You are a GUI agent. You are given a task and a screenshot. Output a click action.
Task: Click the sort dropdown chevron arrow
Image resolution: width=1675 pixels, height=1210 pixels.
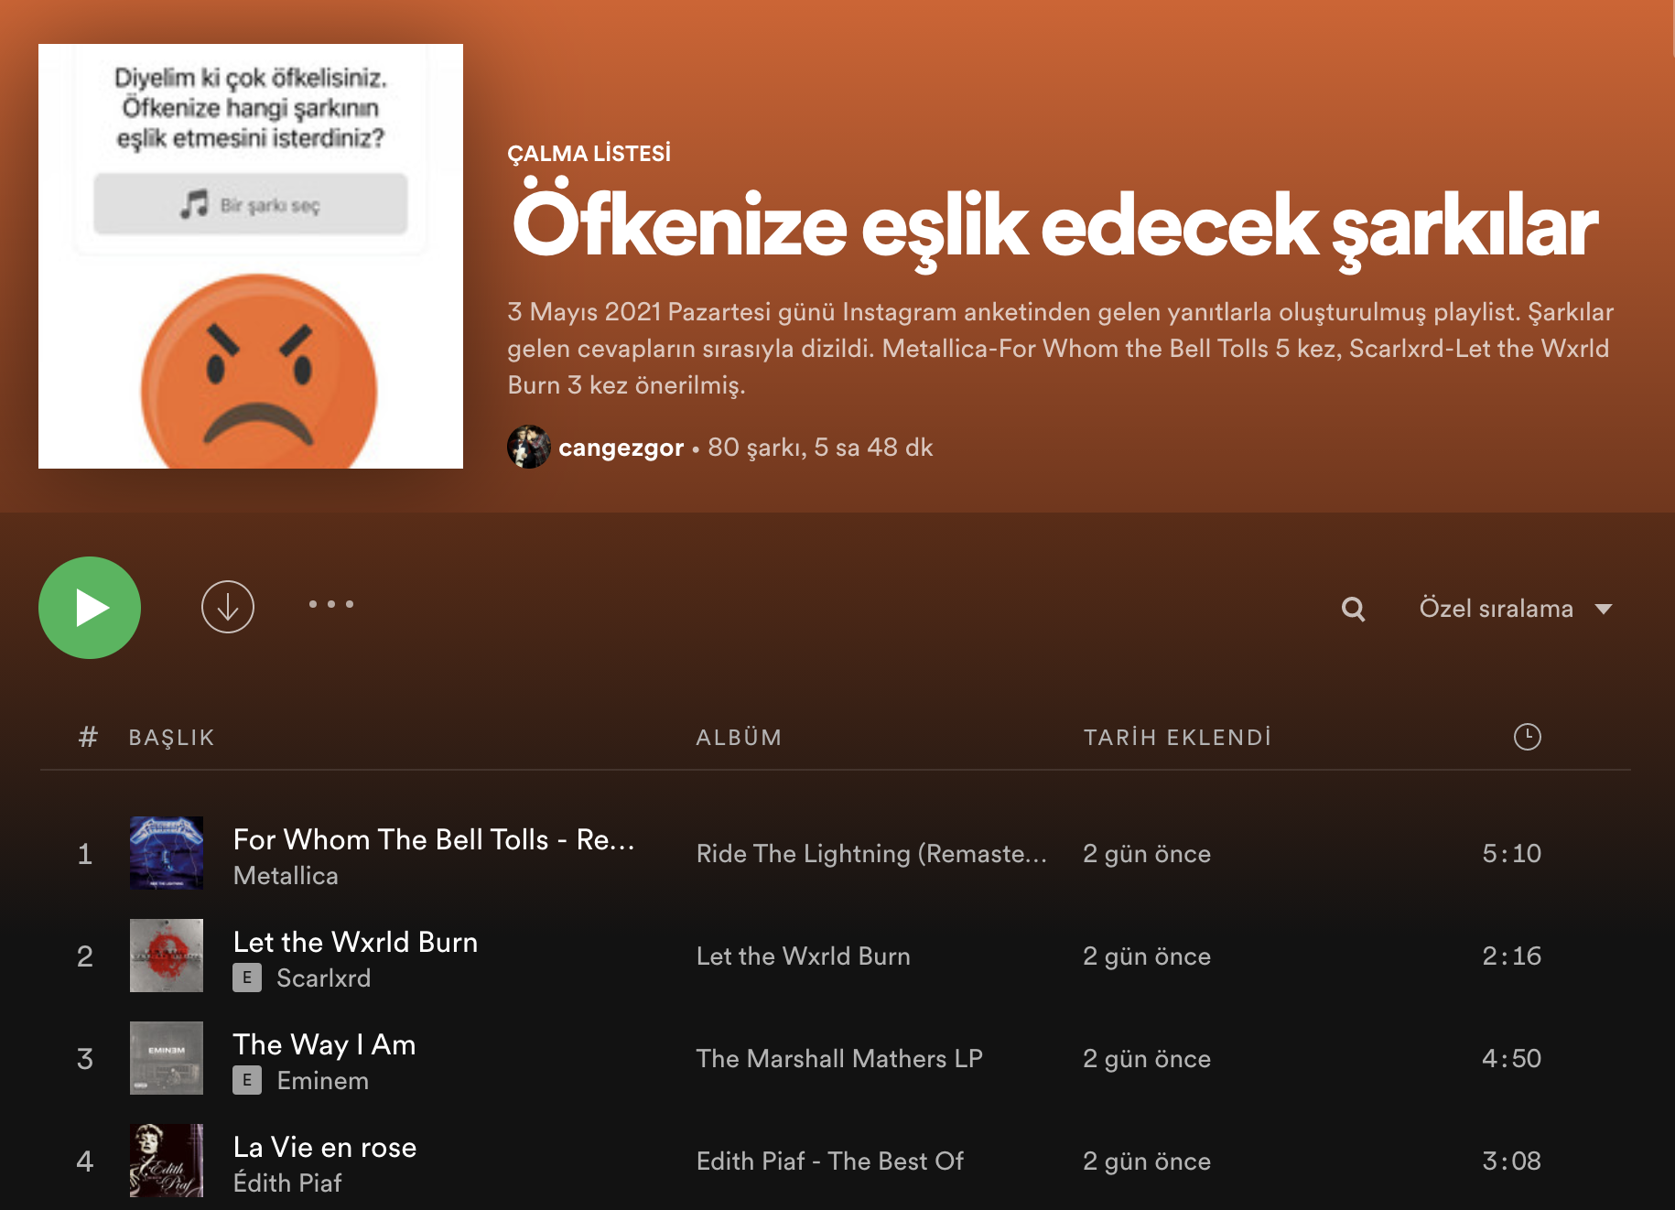coord(1604,608)
